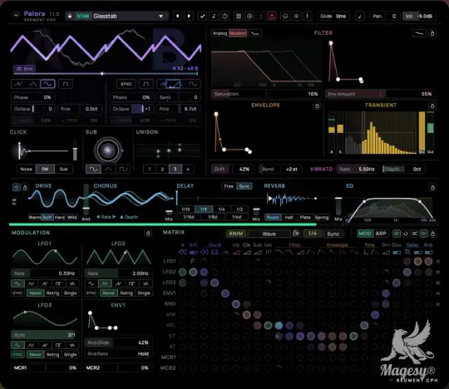Viewport: 449px width, 389px height.
Task: Toggle the LFO3 SYNC button
Action: coord(17,355)
